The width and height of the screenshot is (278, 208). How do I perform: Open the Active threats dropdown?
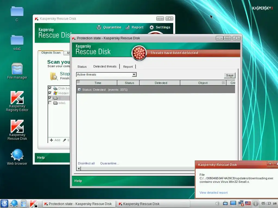pos(134,74)
